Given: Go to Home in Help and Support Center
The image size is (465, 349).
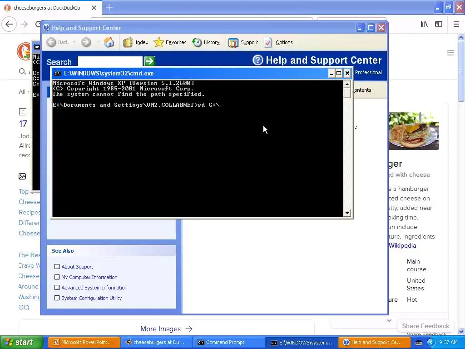Looking at the screenshot, I should [x=109, y=42].
